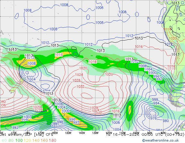Click the 140W longitude axis label
Image resolution: width=185 pixels, height=143 pixels.
coord(82,133)
